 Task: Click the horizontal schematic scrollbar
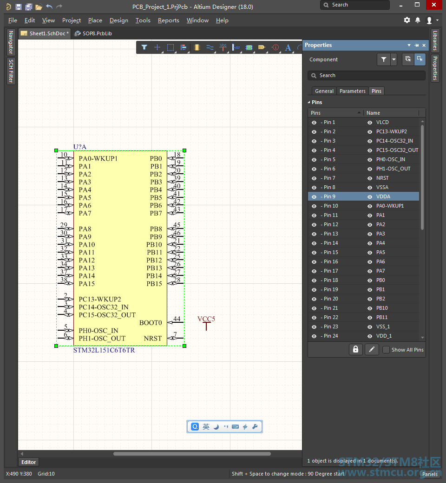click(x=192, y=454)
